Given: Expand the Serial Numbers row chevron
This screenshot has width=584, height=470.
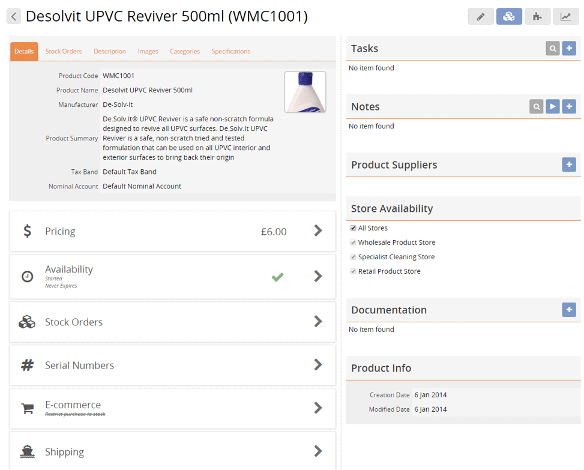Looking at the screenshot, I should 318,364.
